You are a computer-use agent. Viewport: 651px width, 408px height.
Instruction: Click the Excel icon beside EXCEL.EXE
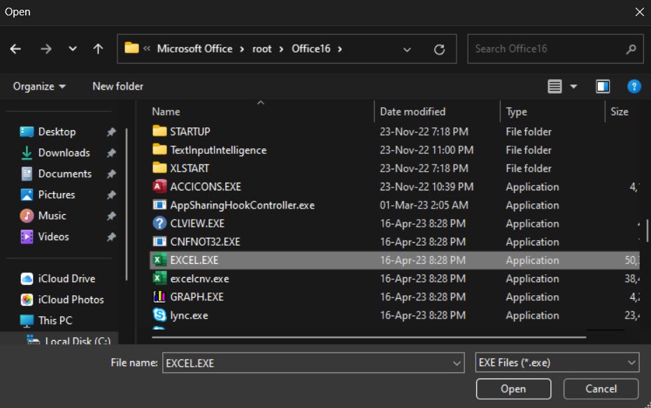(159, 260)
